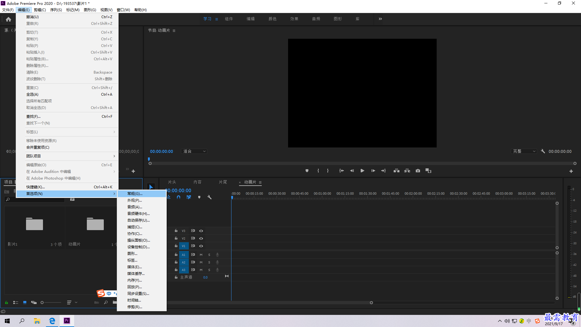The height and width of the screenshot is (327, 581).
Task: Move the Program monitor playhead scrubber
Action: (149, 159)
